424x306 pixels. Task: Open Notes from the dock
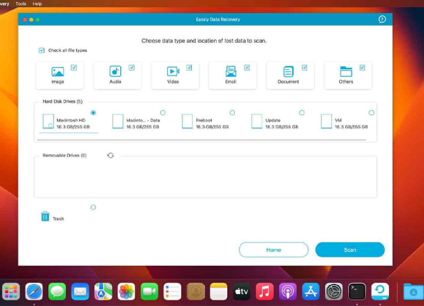[219, 292]
